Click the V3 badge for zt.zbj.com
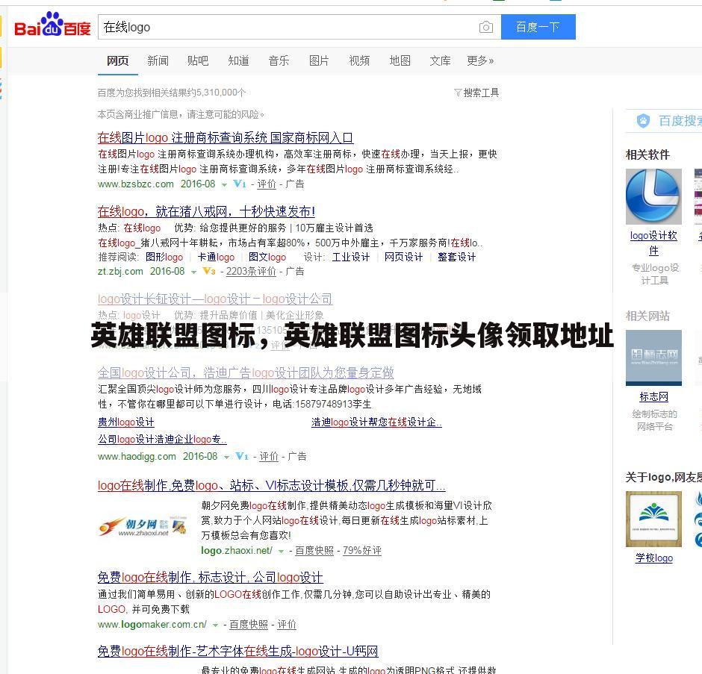Viewport: 702px width, 674px height. [208, 271]
